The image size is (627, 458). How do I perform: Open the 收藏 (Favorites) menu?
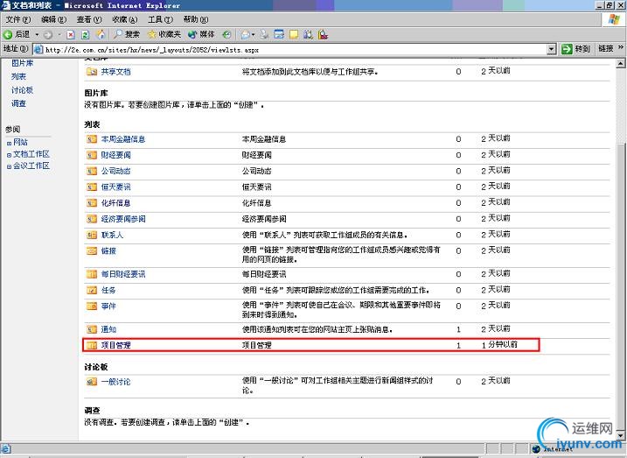(x=125, y=19)
